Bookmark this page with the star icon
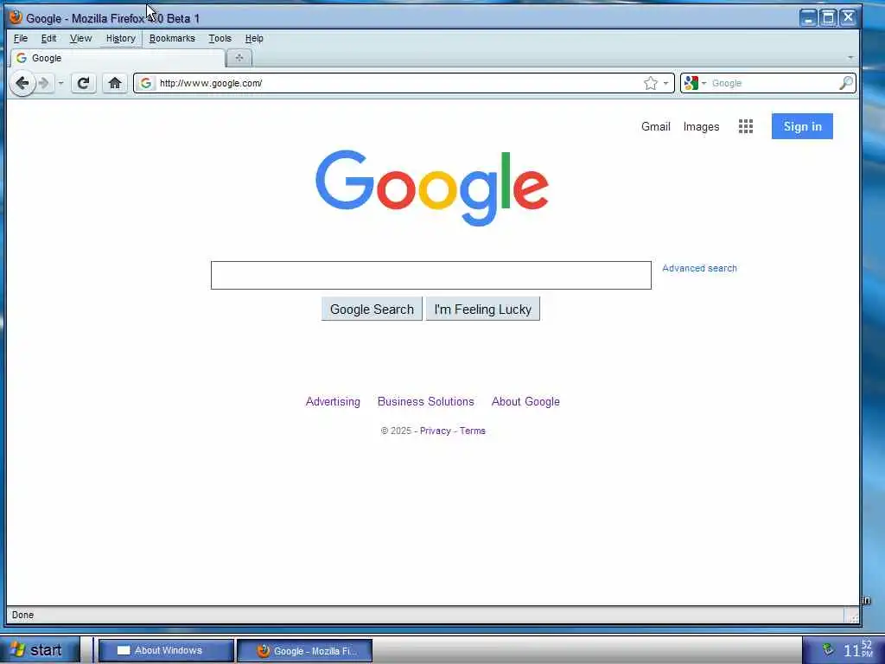This screenshot has width=885, height=664. click(x=650, y=84)
